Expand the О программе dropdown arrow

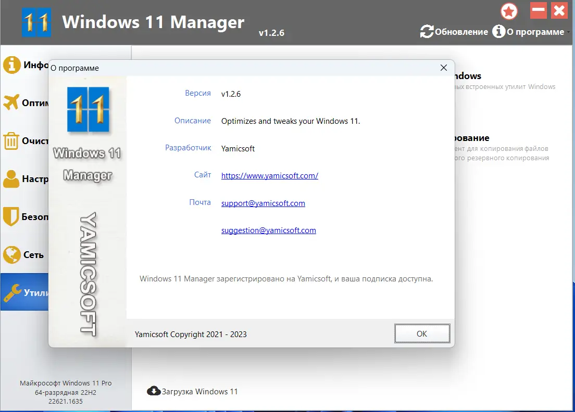click(567, 32)
